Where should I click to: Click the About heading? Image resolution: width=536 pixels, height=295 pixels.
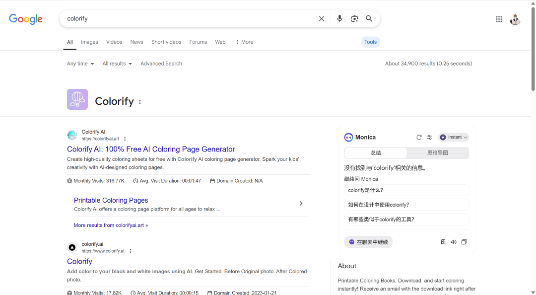347,266
